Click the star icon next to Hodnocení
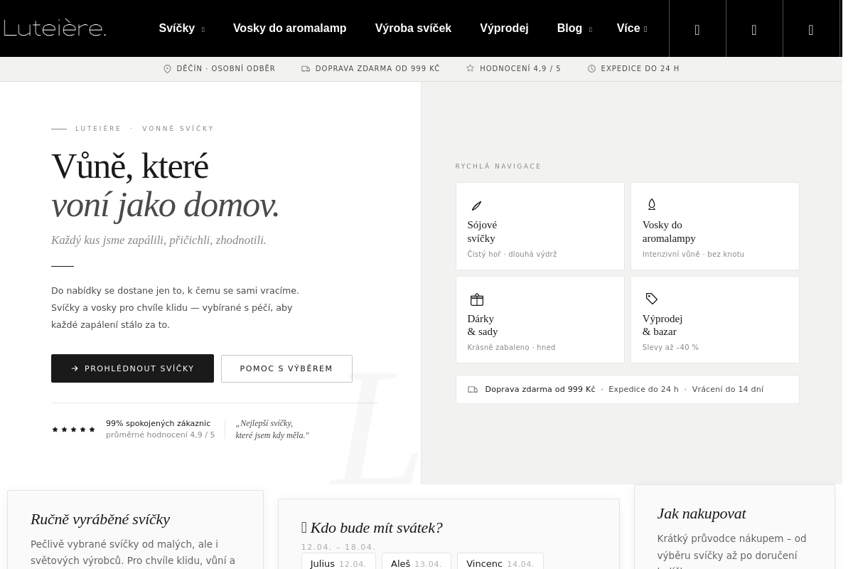The height and width of the screenshot is (569, 853). (471, 69)
